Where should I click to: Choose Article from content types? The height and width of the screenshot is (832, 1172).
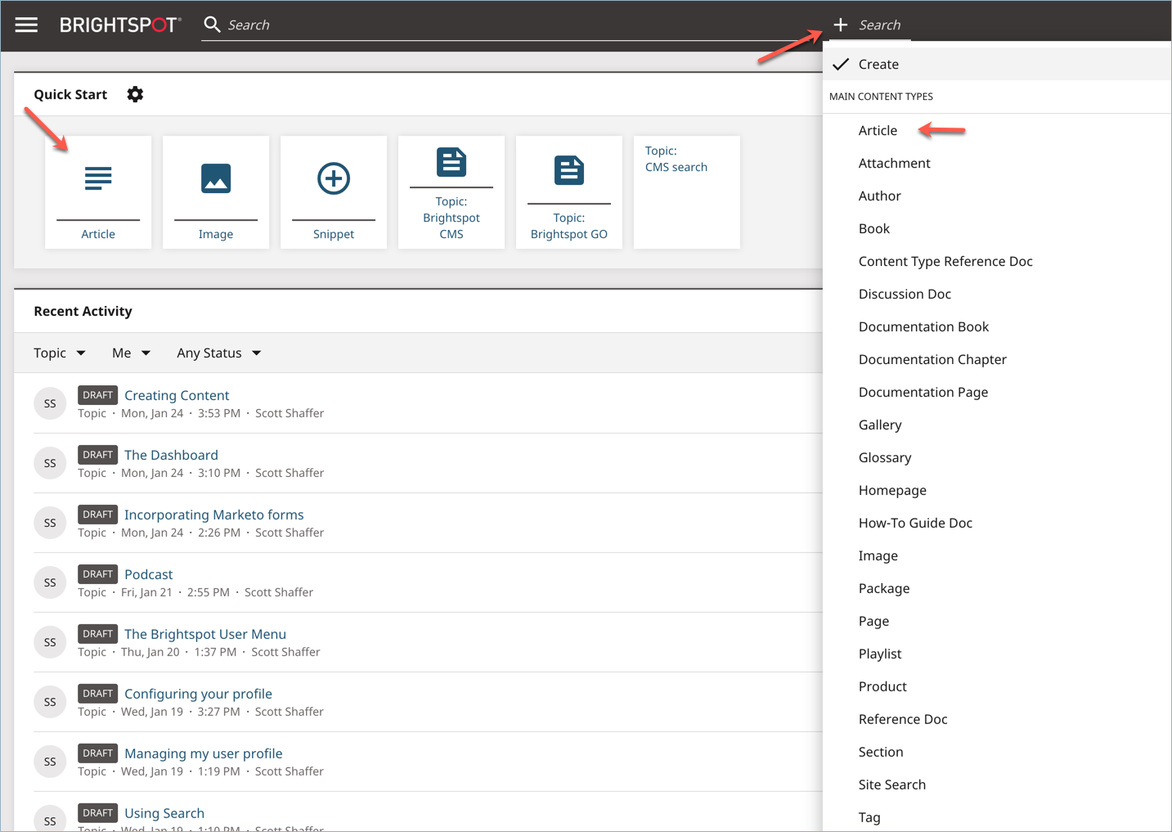[x=878, y=130]
